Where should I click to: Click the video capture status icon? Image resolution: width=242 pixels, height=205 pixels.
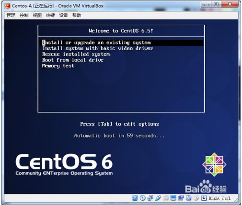click(x=181, y=198)
